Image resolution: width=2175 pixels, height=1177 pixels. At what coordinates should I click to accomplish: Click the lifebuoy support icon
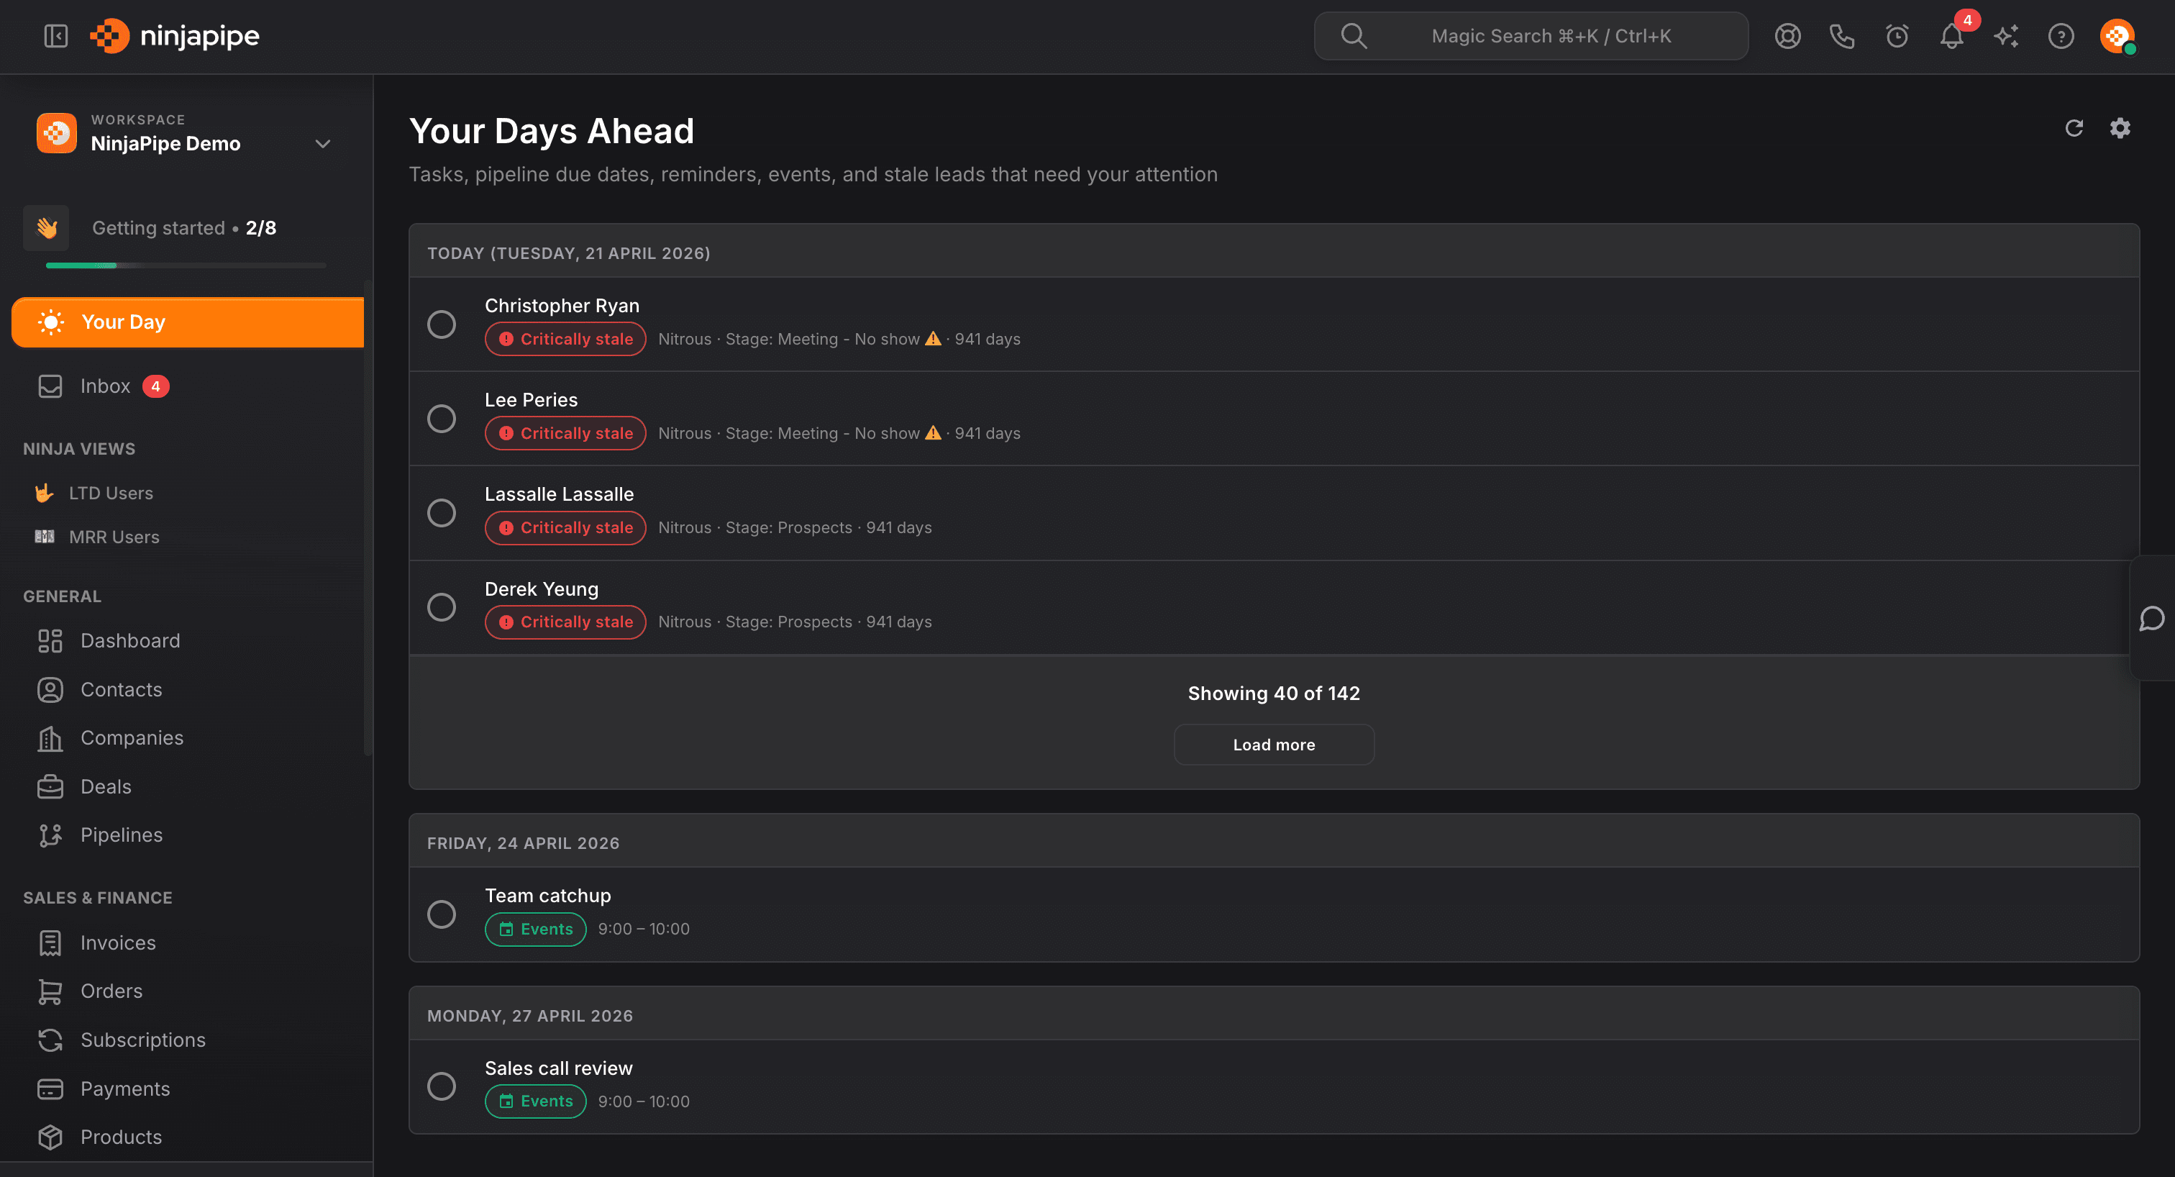coord(1787,36)
